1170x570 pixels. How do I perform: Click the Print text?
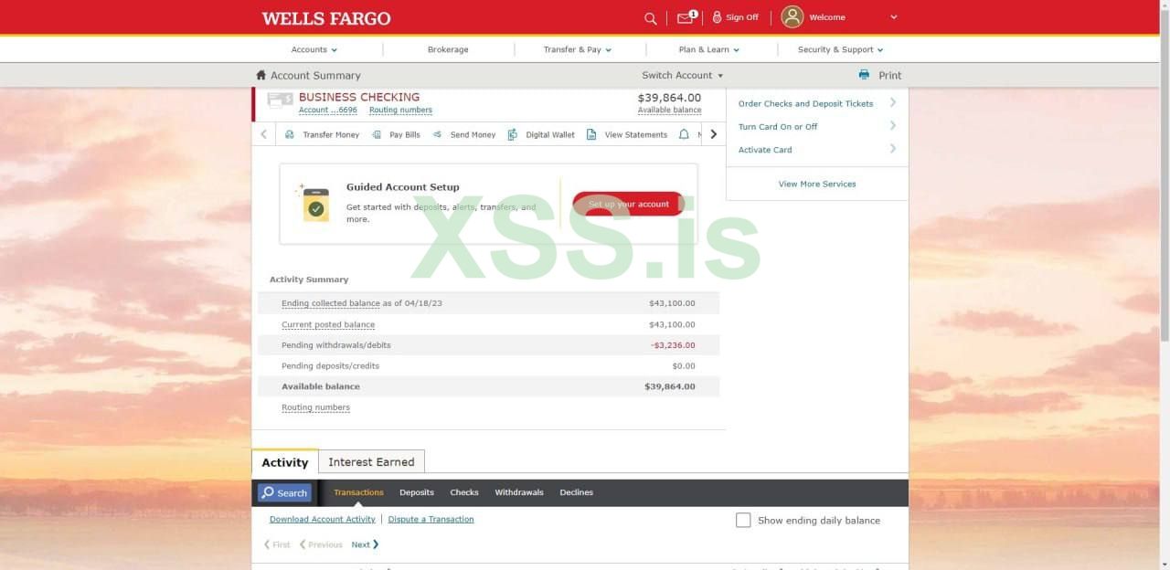coord(889,75)
